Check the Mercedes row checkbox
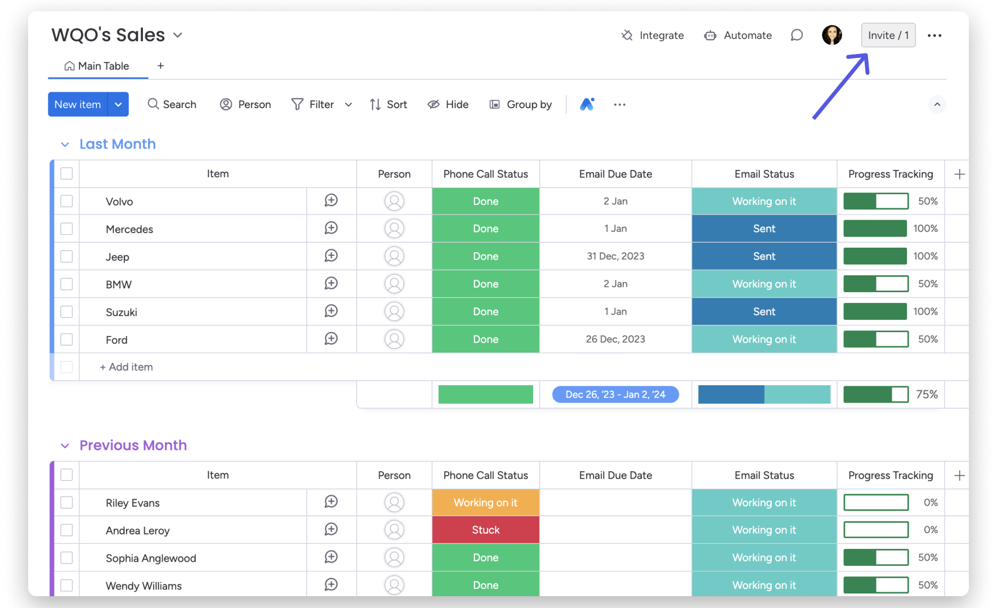997x608 pixels. (x=66, y=229)
